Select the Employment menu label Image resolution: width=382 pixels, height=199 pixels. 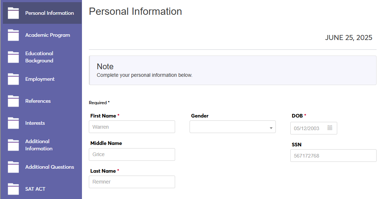(40, 79)
